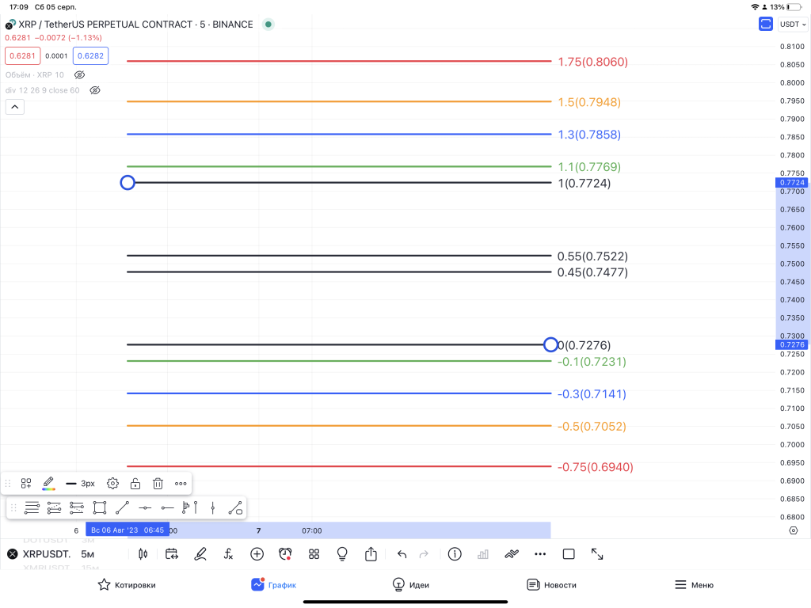Open the line color pencil swatch

click(x=48, y=484)
